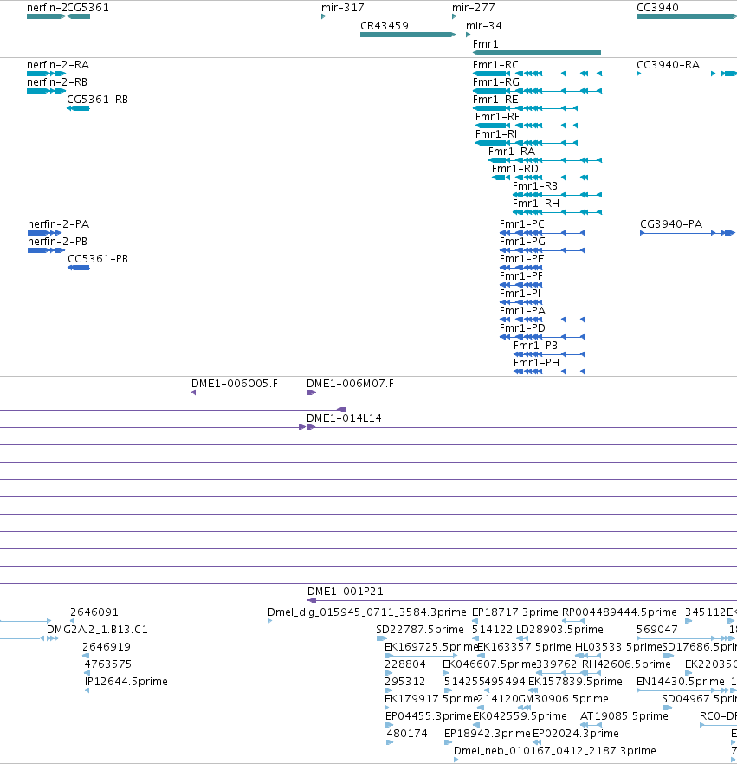The width and height of the screenshot is (737, 764).
Task: Select the CR43459 gene bar
Action: pos(408,35)
